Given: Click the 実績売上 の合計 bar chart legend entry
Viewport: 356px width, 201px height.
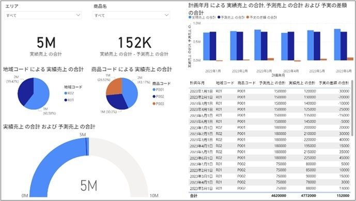Looking at the screenshot, I should pos(202,17).
